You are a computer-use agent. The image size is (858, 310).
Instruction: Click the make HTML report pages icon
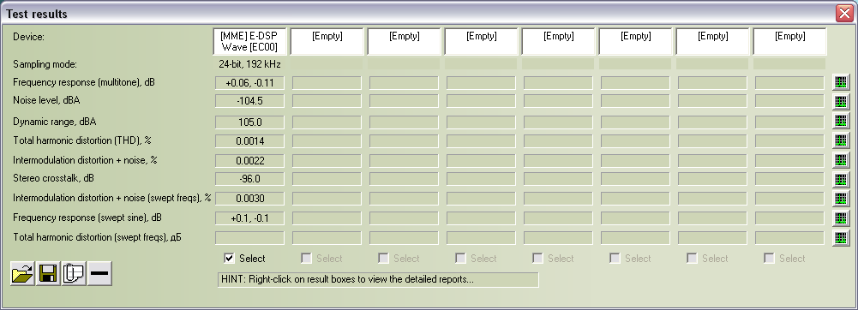click(x=74, y=273)
